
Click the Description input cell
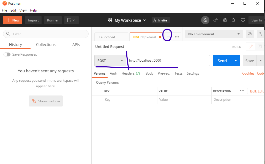[238, 100]
